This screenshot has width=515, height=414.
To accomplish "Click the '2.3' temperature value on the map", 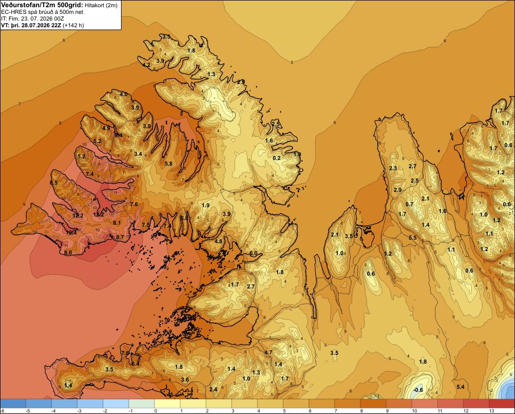I will 393,168.
